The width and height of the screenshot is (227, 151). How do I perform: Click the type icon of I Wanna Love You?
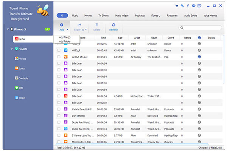(66, 135)
